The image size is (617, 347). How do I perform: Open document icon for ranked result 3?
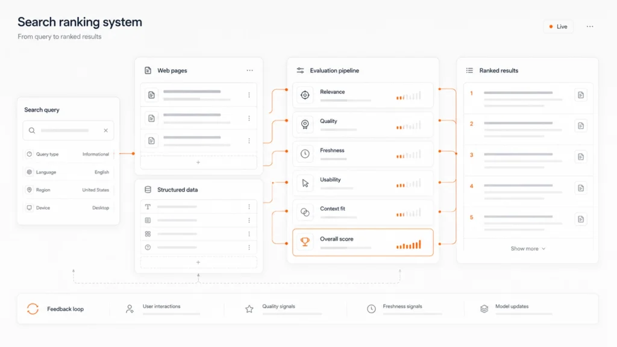[581, 157]
